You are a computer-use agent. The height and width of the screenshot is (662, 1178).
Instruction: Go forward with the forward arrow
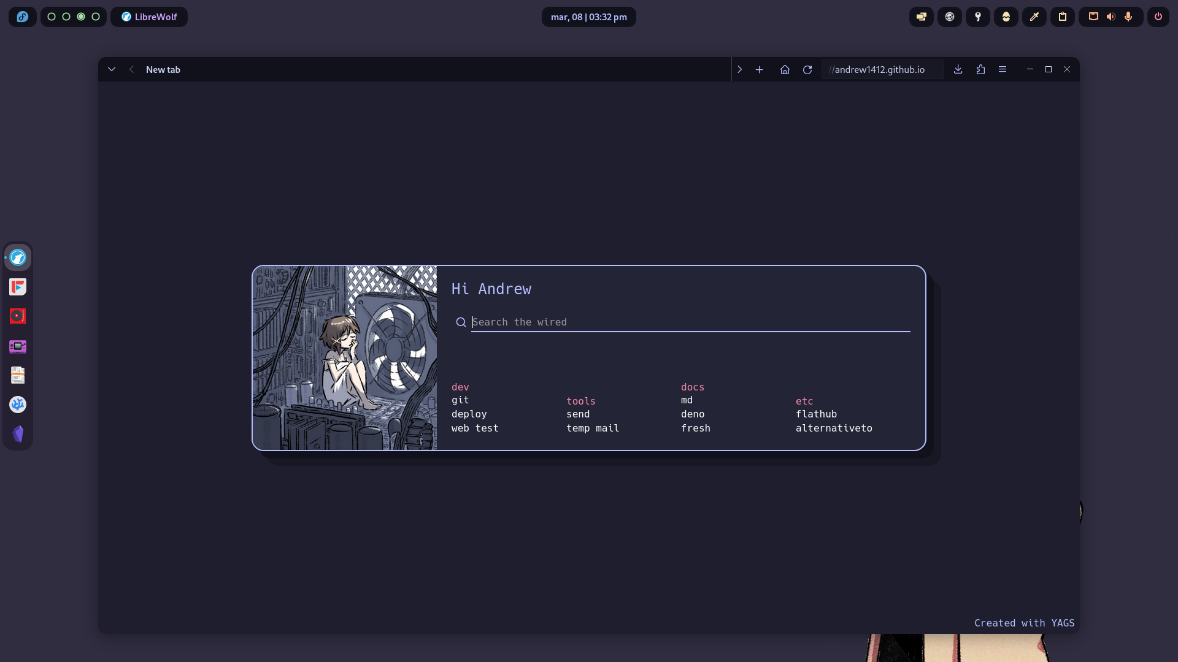click(x=740, y=69)
